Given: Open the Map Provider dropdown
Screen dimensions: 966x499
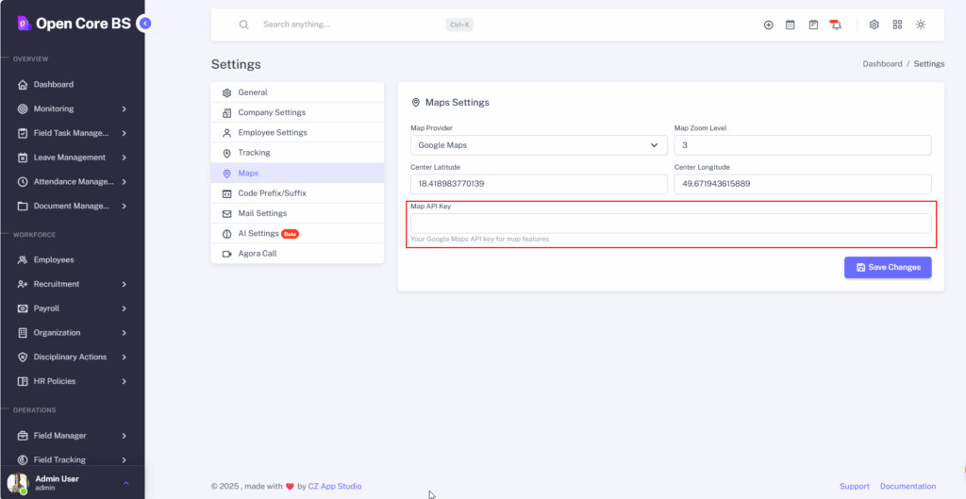Looking at the screenshot, I should [539, 145].
